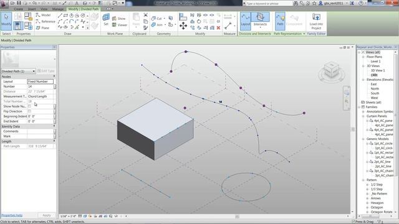Select the North elevation in browser
The height and width of the screenshot is (224, 399).
tap(375, 89)
